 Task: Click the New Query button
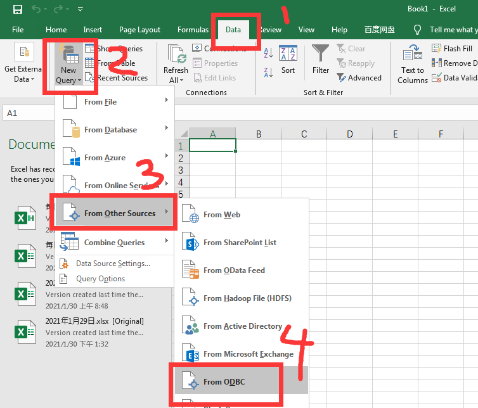coord(68,64)
